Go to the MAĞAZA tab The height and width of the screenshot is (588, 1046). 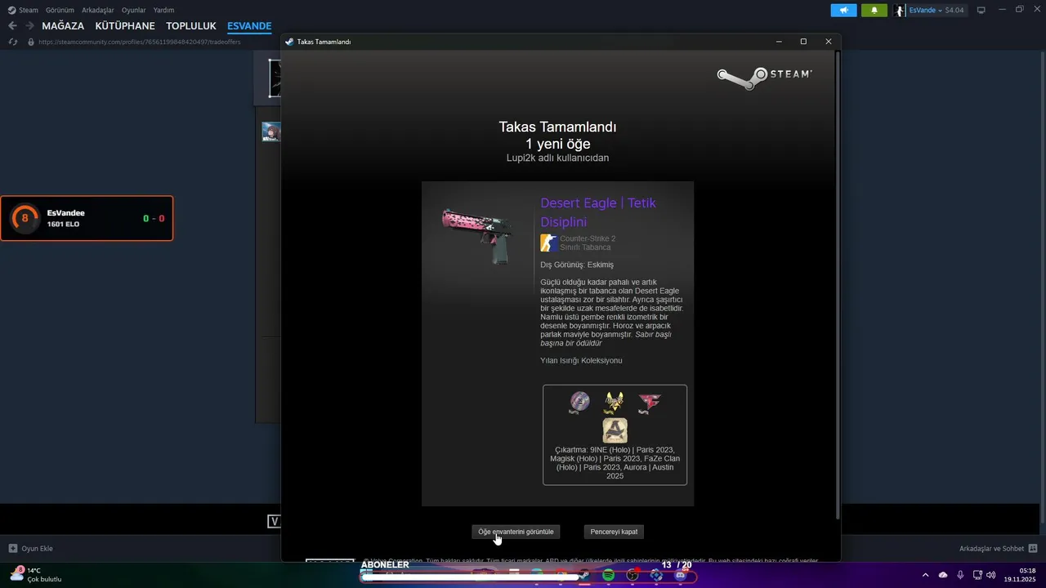click(63, 26)
